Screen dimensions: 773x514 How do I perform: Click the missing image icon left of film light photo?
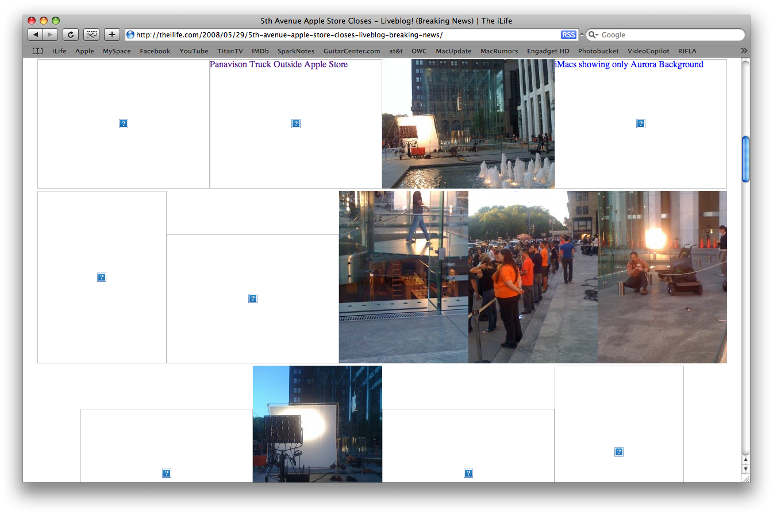[x=167, y=473]
